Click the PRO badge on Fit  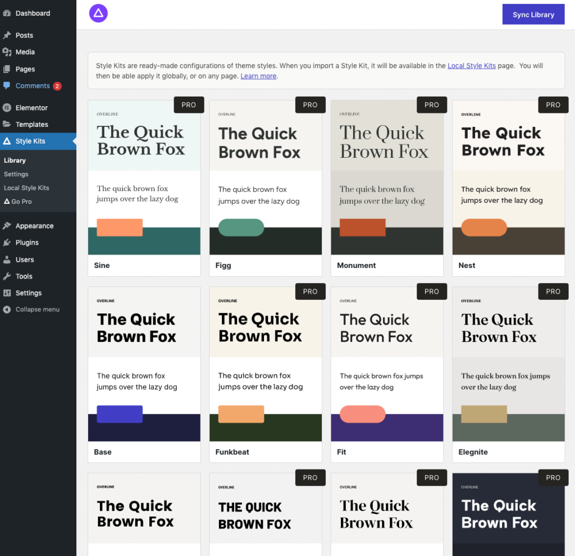432,291
